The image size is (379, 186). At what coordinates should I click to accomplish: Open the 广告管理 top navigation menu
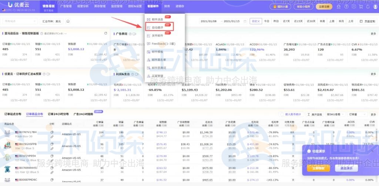(66, 6)
